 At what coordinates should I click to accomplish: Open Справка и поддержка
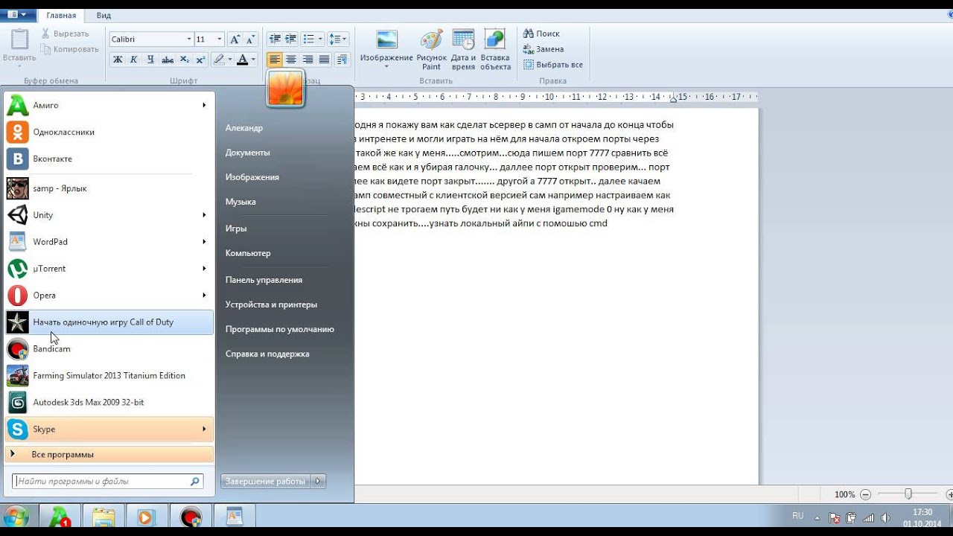(267, 354)
